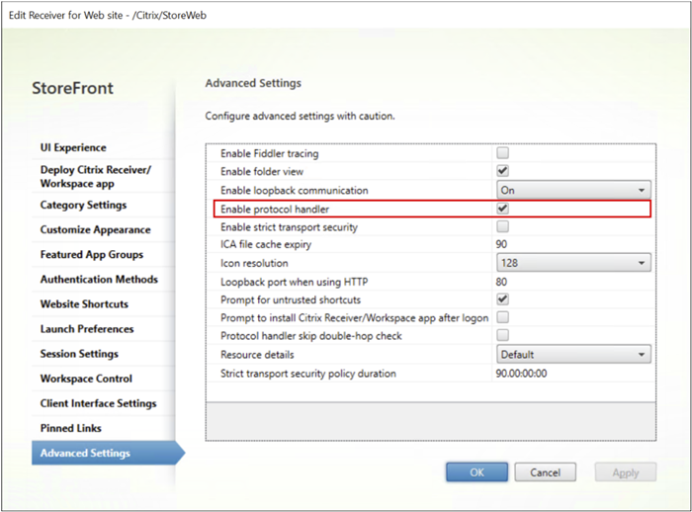
Task: Uncheck Prompt for untrusted shortcuts
Action: click(502, 299)
